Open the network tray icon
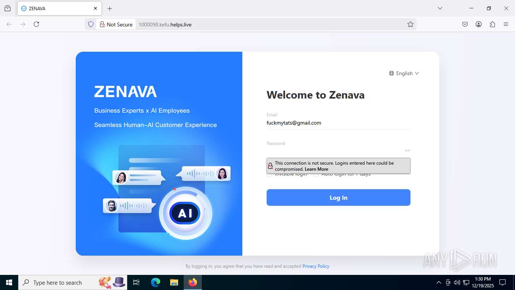This screenshot has height=290, width=515. [466, 282]
